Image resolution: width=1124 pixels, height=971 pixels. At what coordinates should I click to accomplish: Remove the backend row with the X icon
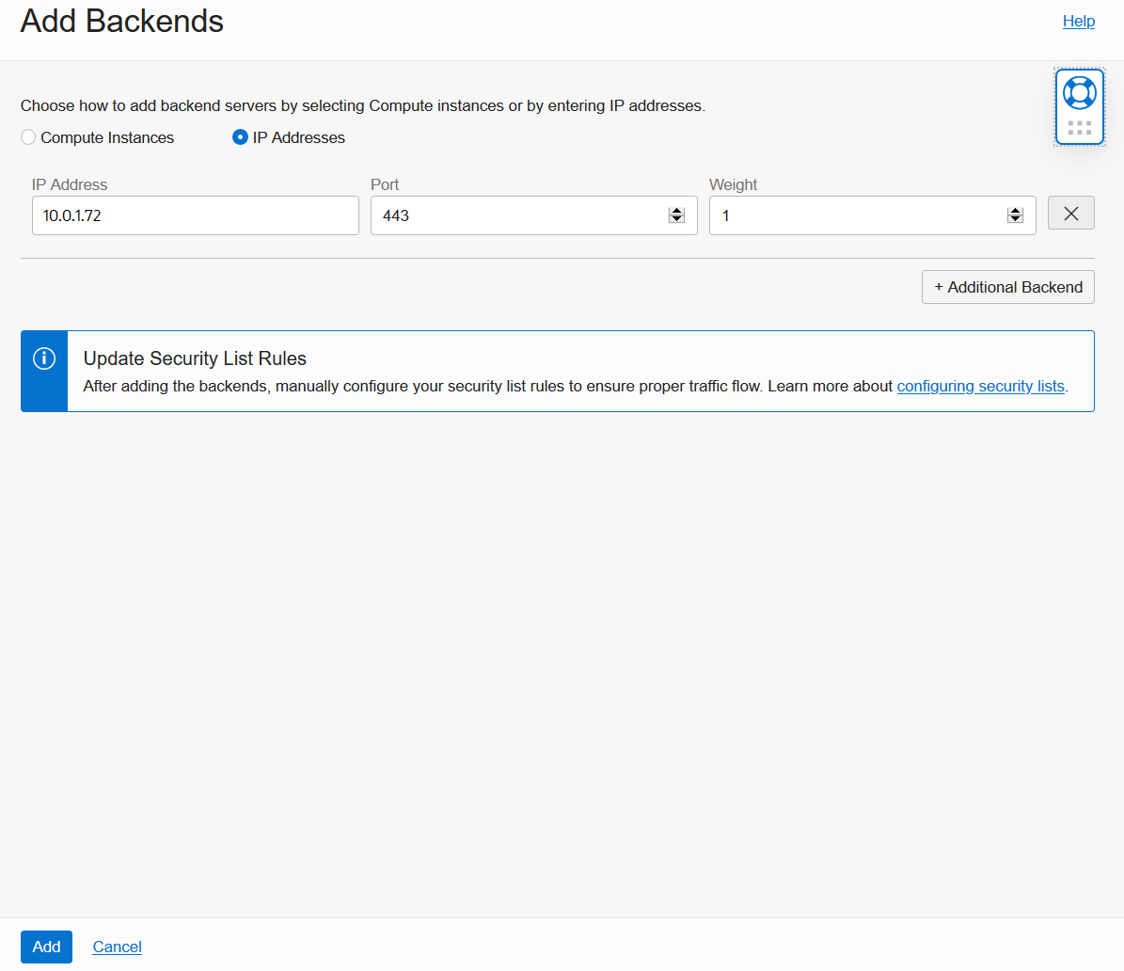[1070, 214]
